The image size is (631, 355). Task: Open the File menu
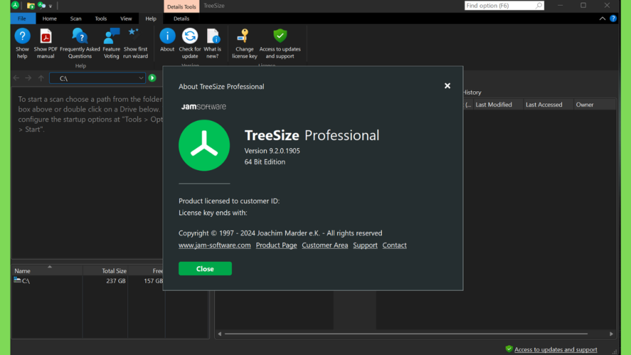pyautogui.click(x=22, y=18)
